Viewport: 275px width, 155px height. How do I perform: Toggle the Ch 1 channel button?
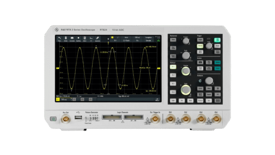tap(173, 67)
